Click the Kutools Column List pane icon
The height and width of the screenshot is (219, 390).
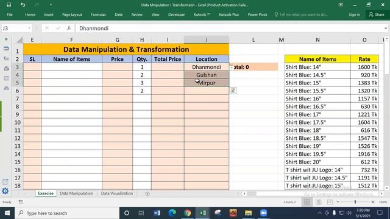coord(6,78)
